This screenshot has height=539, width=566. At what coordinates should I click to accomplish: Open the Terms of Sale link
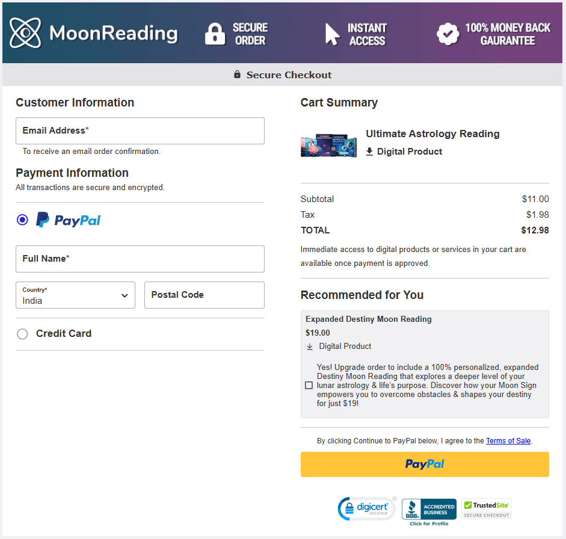[508, 441]
